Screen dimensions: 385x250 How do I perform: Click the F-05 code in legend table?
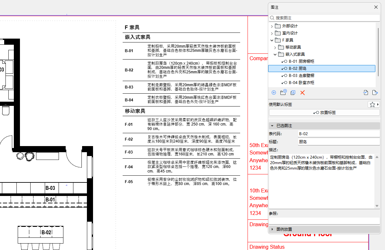[x=129, y=182]
